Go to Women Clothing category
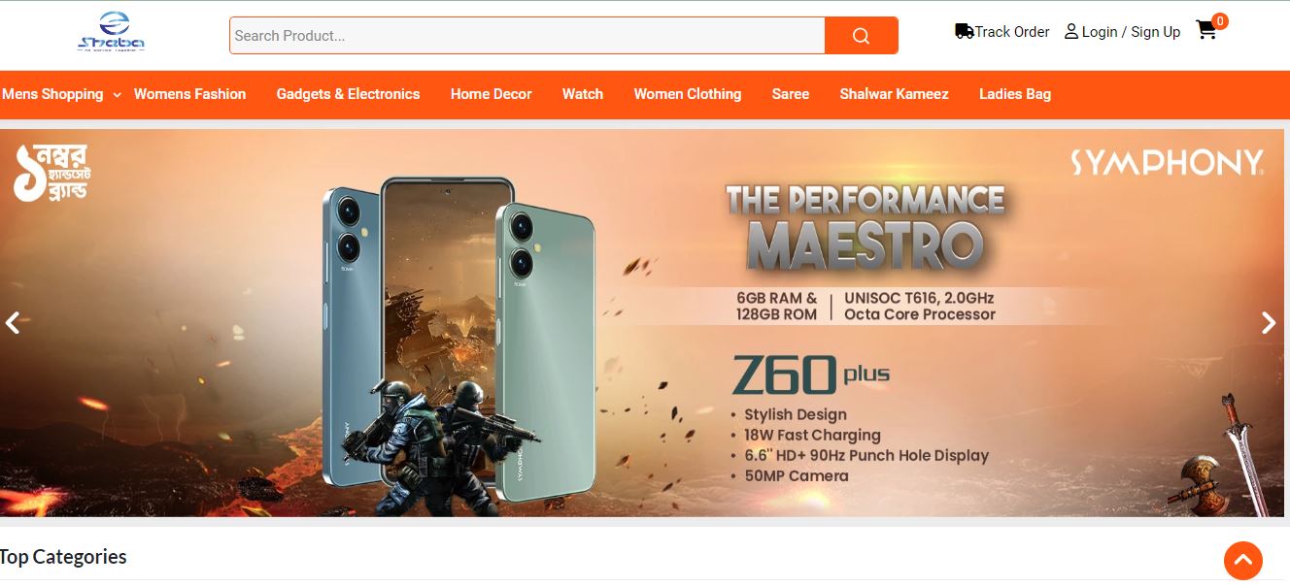The width and height of the screenshot is (1290, 586). 688,94
